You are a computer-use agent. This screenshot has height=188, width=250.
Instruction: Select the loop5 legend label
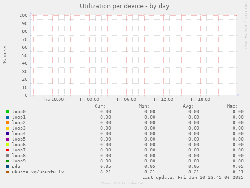(19, 139)
